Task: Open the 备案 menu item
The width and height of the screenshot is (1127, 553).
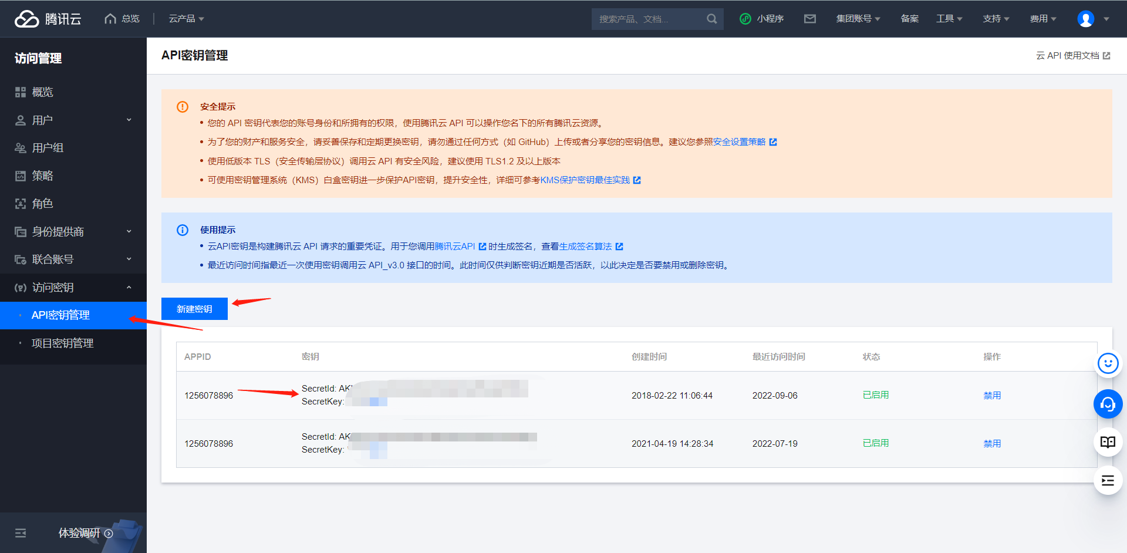Action: (x=909, y=18)
